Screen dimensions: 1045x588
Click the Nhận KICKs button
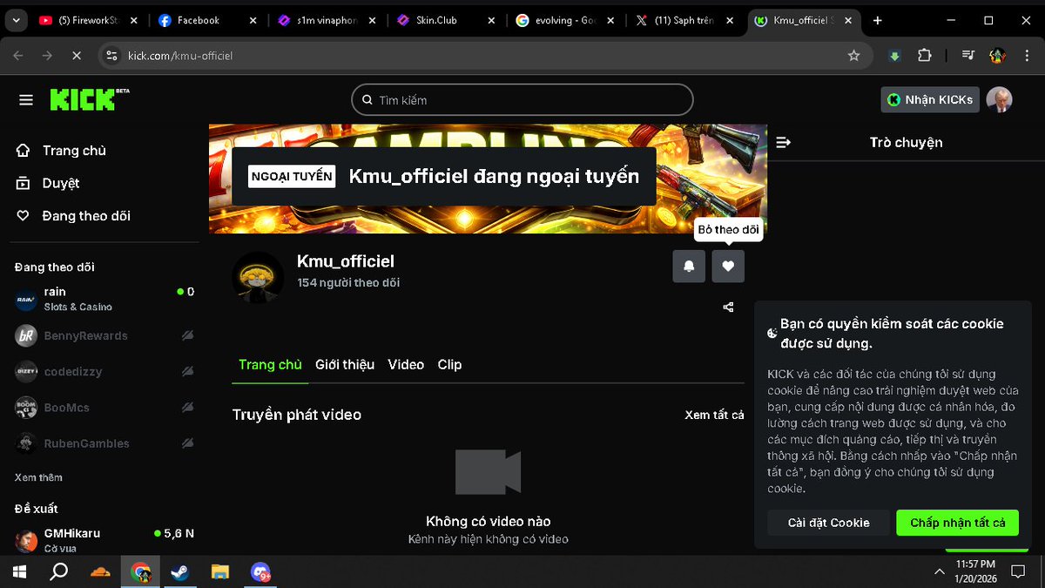[x=930, y=100]
